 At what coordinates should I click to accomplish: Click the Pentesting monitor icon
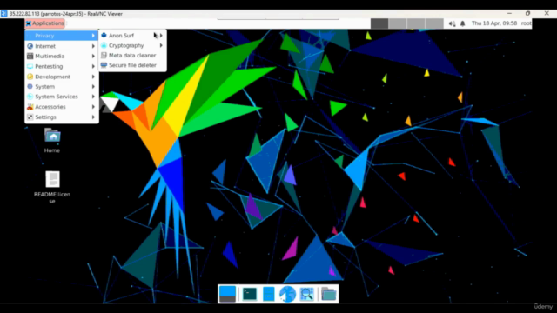click(30, 66)
